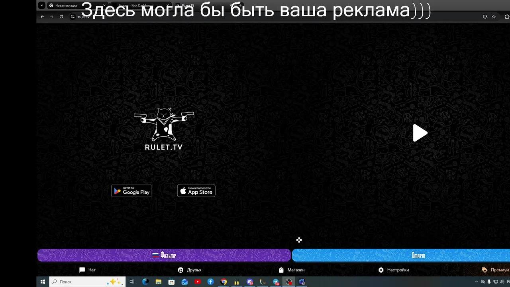Open the browser extensions icon
The height and width of the screenshot is (287, 510).
click(507, 17)
